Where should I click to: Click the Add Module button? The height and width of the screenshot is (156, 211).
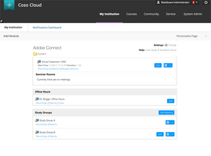pos(11,36)
